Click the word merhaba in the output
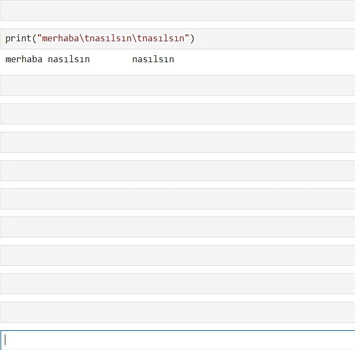Viewport: 355px width, 350px height. (24, 59)
